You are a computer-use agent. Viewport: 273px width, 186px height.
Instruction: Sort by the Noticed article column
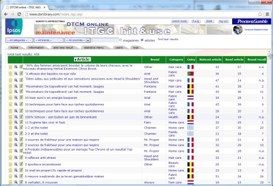pos(210,59)
